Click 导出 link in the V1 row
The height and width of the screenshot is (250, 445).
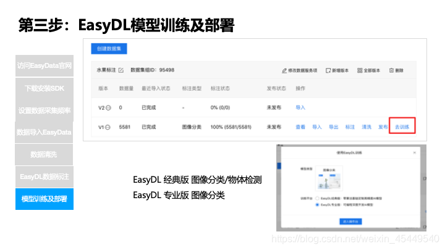[334, 127]
